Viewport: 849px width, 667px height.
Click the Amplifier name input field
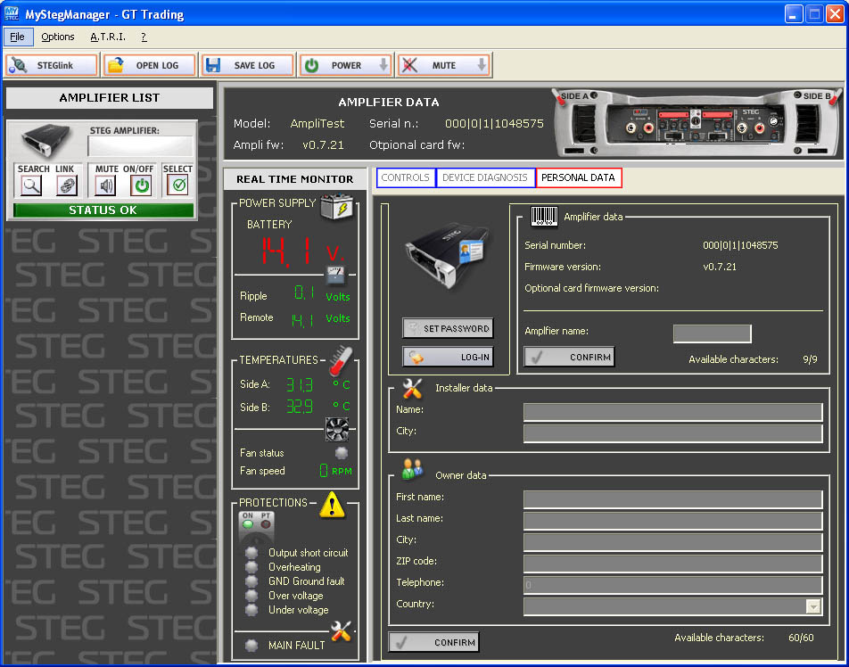point(712,333)
